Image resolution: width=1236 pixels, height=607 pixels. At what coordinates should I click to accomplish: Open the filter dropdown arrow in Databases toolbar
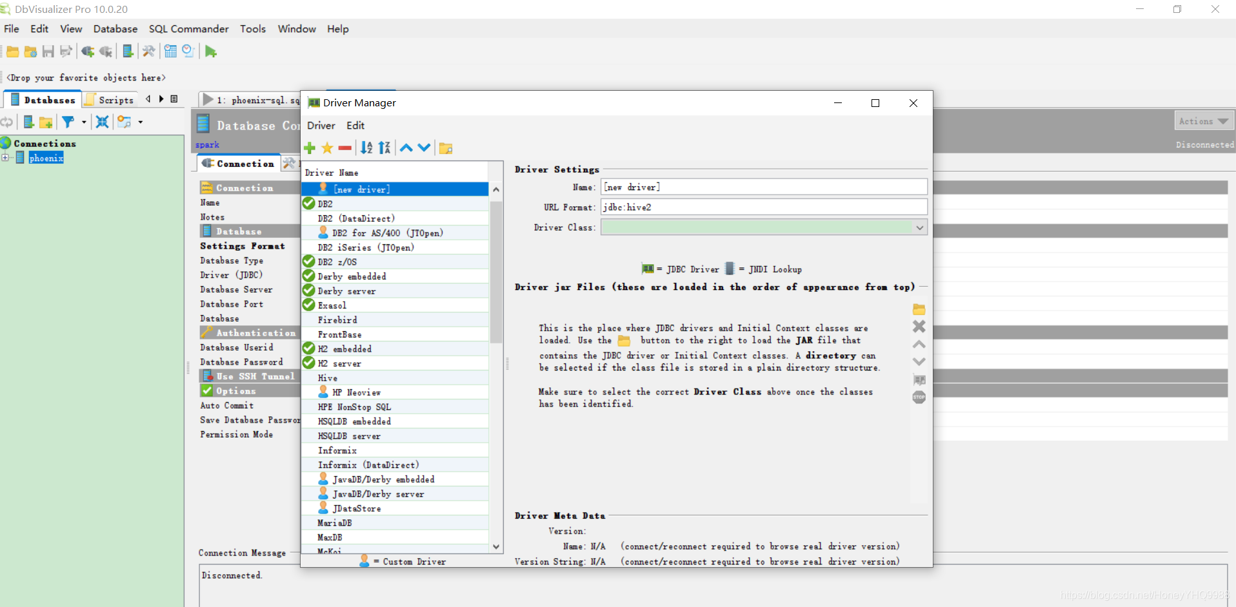click(84, 122)
